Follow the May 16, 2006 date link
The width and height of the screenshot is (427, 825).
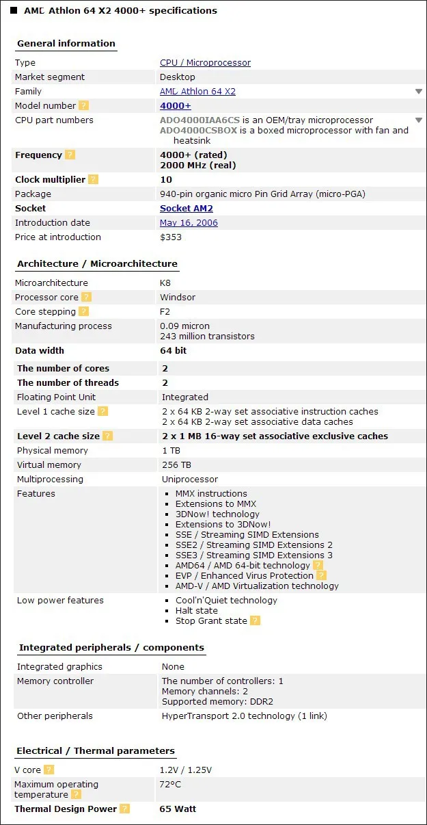pos(189,222)
